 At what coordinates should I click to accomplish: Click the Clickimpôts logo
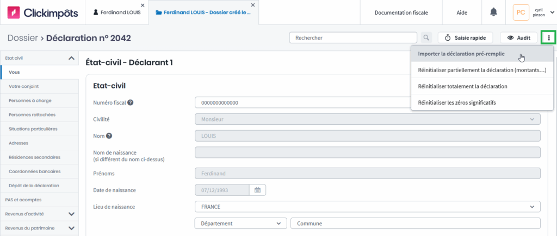click(x=42, y=12)
